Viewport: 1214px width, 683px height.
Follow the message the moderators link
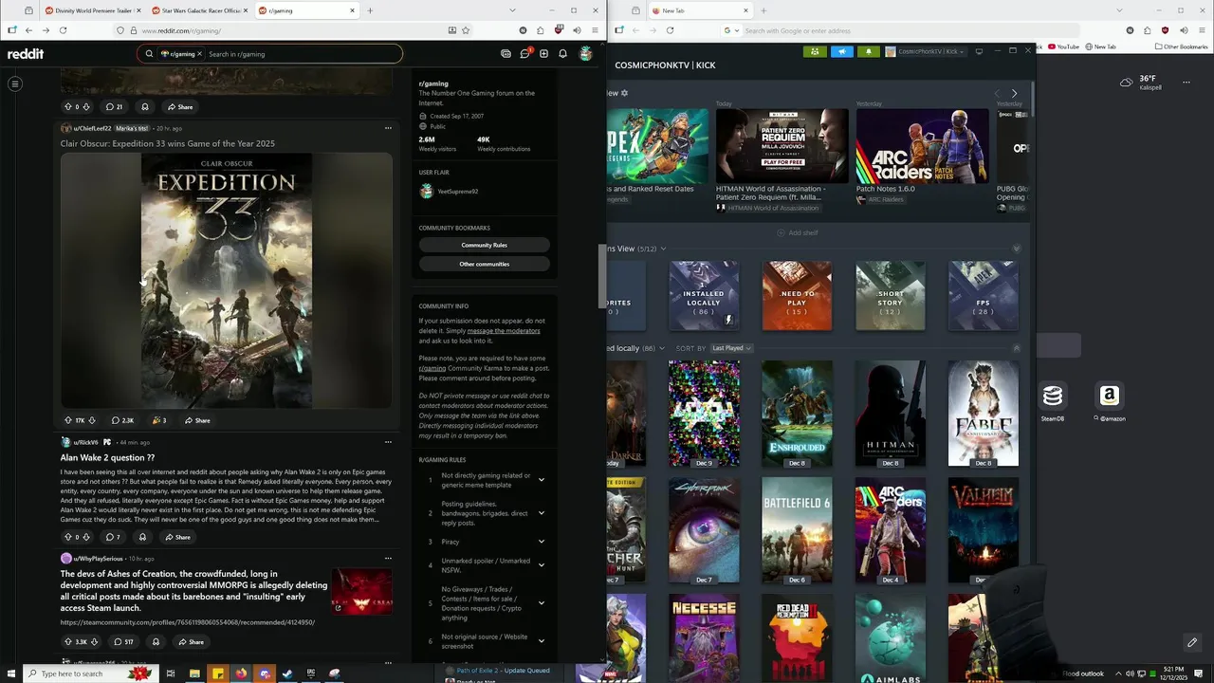tap(504, 330)
